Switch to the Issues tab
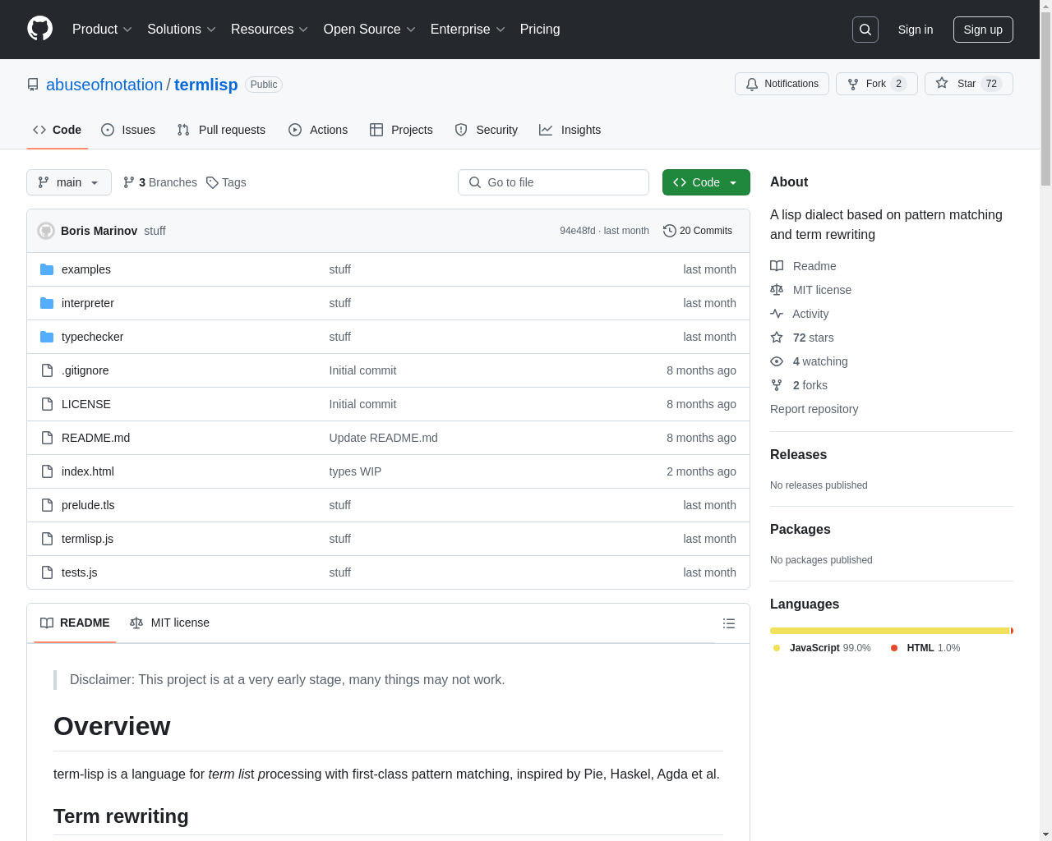Screen dimensions: 1052x841 click(128, 130)
